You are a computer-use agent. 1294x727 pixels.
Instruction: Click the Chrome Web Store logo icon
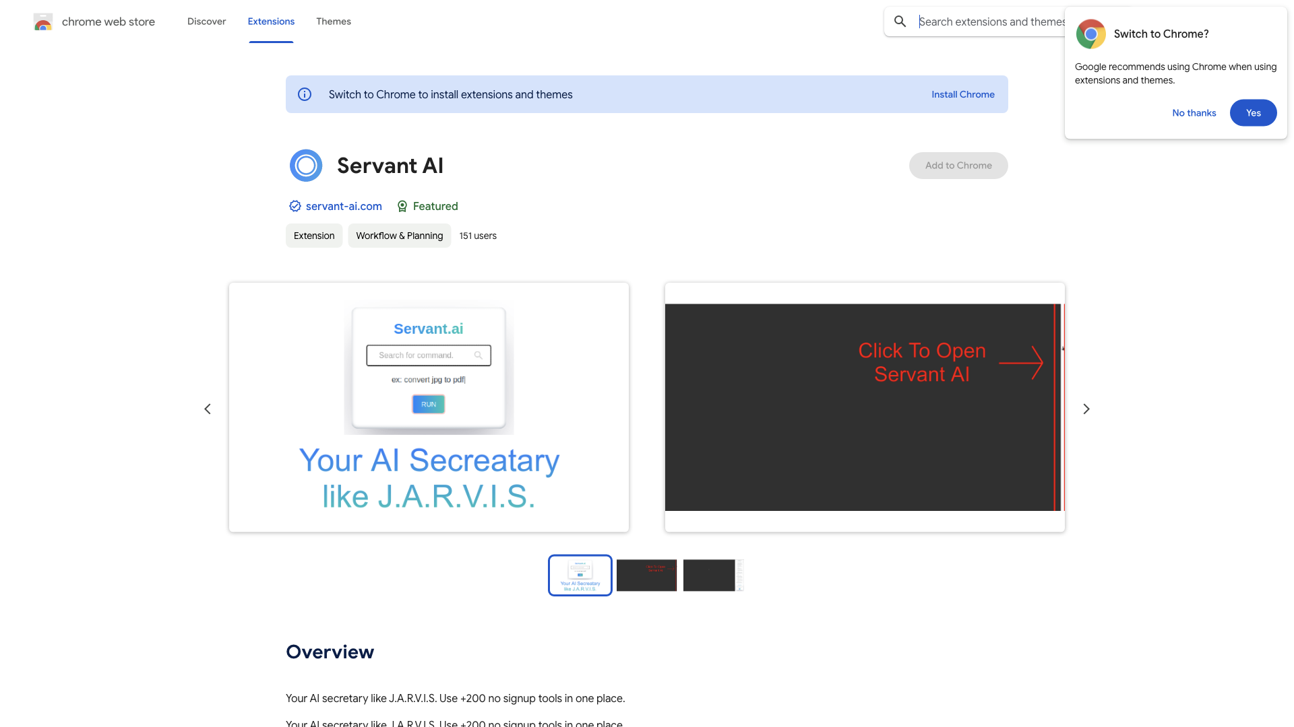(x=42, y=22)
